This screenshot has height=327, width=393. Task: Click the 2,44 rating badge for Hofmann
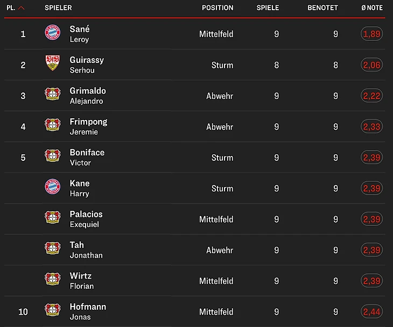371,311
